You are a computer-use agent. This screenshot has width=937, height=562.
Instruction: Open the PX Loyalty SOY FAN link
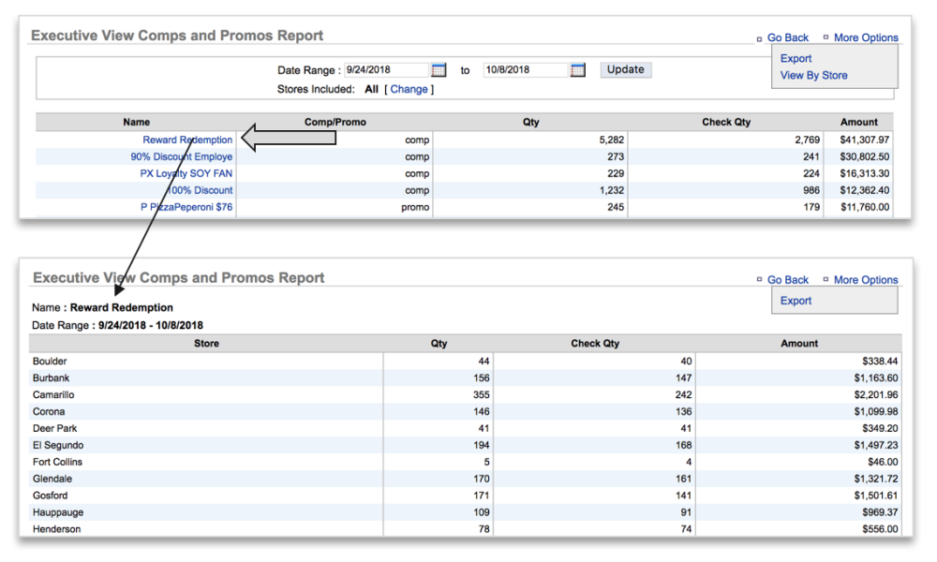tap(186, 173)
